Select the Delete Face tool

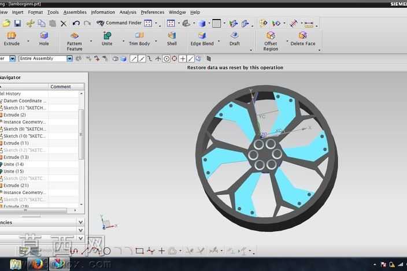click(303, 39)
